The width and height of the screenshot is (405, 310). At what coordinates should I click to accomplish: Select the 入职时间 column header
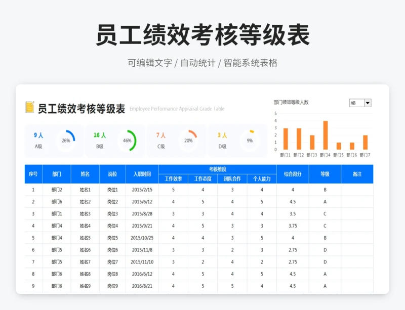pyautogui.click(x=142, y=174)
